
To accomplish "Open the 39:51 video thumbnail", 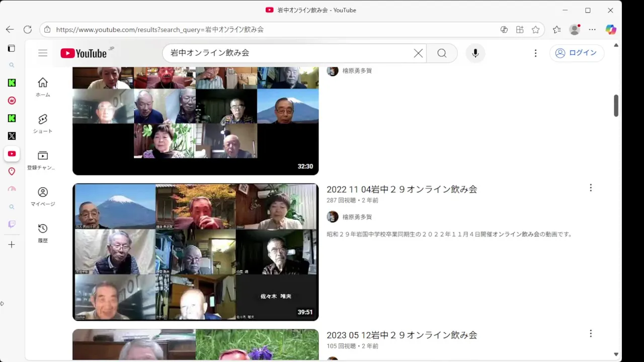I will pyautogui.click(x=196, y=252).
